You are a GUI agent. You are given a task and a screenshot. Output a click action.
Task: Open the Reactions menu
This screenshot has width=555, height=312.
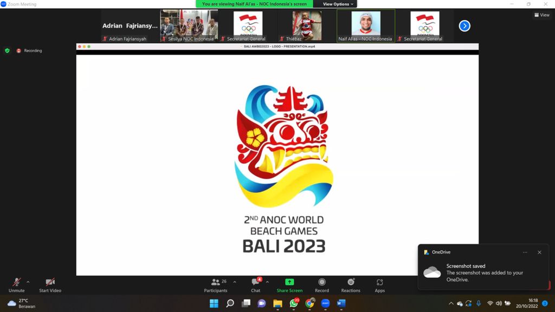pyautogui.click(x=351, y=285)
